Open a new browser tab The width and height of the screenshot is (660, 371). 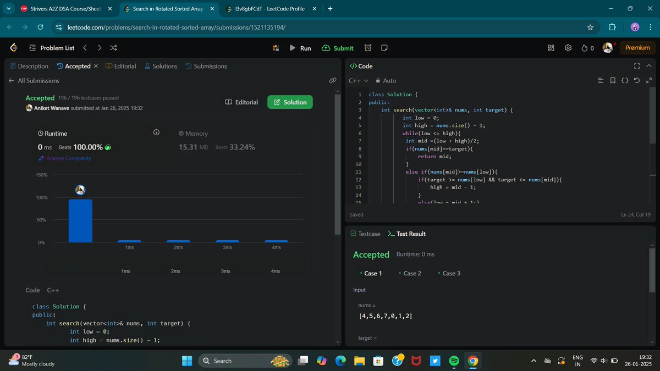330,9
